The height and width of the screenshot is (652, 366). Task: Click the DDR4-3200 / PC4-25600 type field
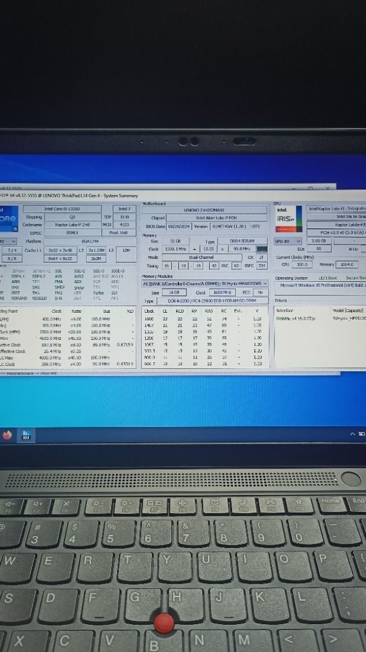(x=212, y=301)
